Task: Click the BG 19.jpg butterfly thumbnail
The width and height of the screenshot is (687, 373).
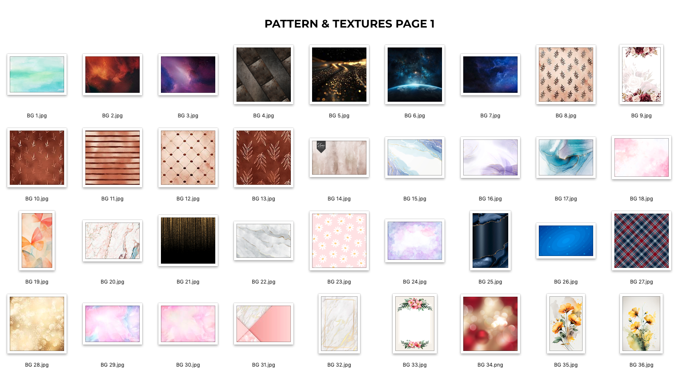Action: pos(37,241)
